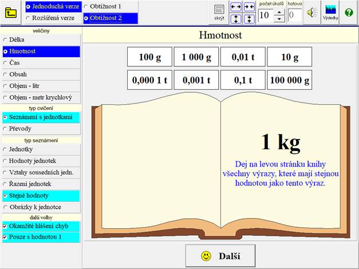Image resolution: width=359 pixels, height=269 pixels.
Task: Select the Hmotnost quantity
Action: [x=41, y=52]
